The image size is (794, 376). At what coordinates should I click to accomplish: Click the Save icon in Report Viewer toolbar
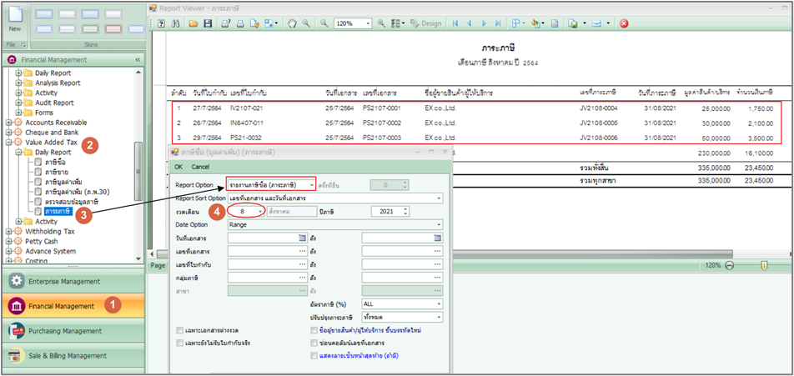(206, 23)
